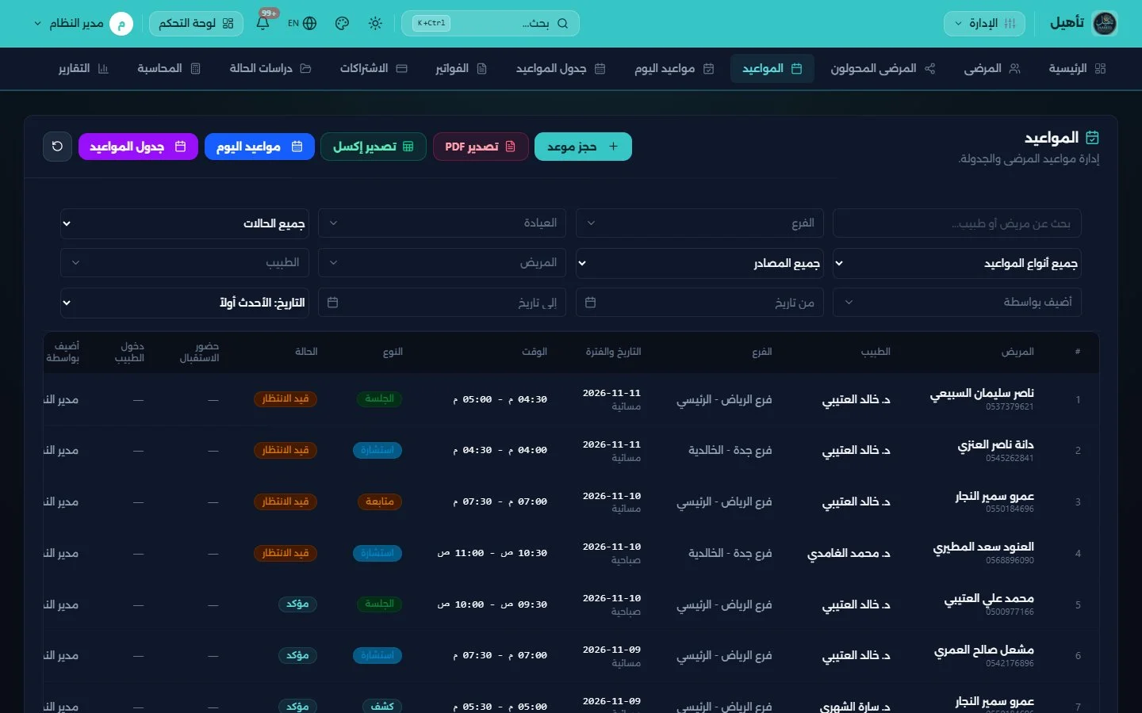Click the إلى تاريخ date field
The height and width of the screenshot is (713, 1142).
(x=442, y=303)
